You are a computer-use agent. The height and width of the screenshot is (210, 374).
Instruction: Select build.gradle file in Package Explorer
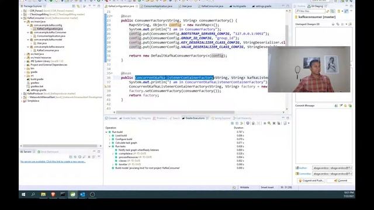[35, 79]
